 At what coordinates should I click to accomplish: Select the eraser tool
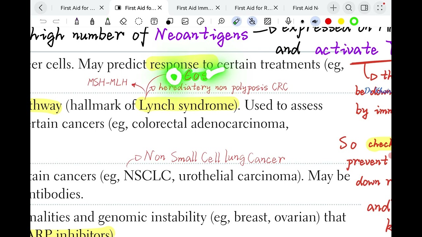123,21
